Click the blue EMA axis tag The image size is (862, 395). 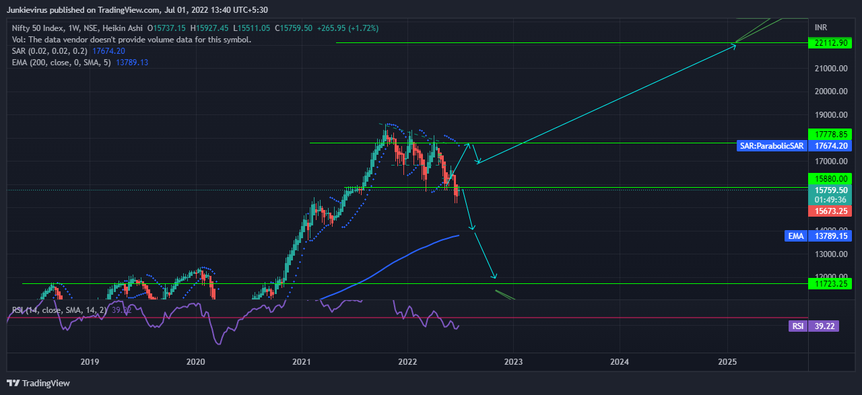pyautogui.click(x=795, y=236)
